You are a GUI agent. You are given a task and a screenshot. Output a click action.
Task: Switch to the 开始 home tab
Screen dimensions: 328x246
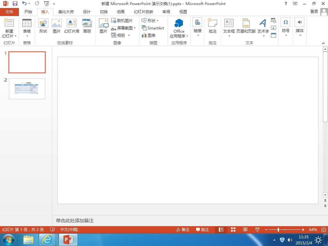pyautogui.click(x=28, y=12)
